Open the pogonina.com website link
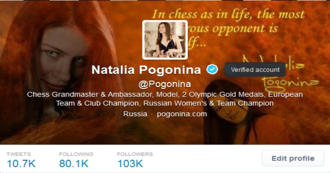Screen dimensions: 330x173 pos(182,114)
